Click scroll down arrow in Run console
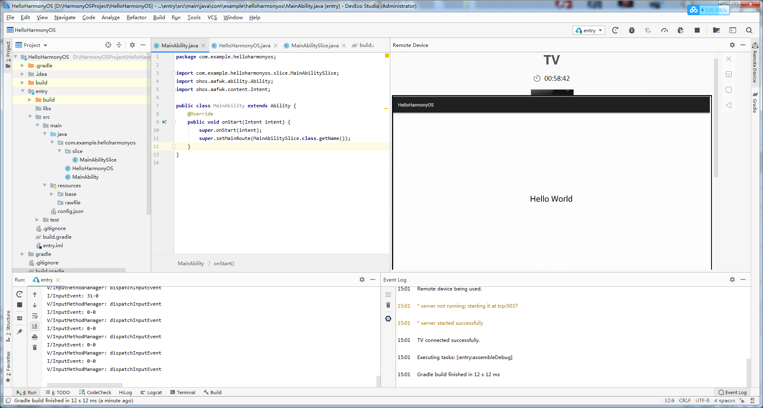 tap(35, 305)
